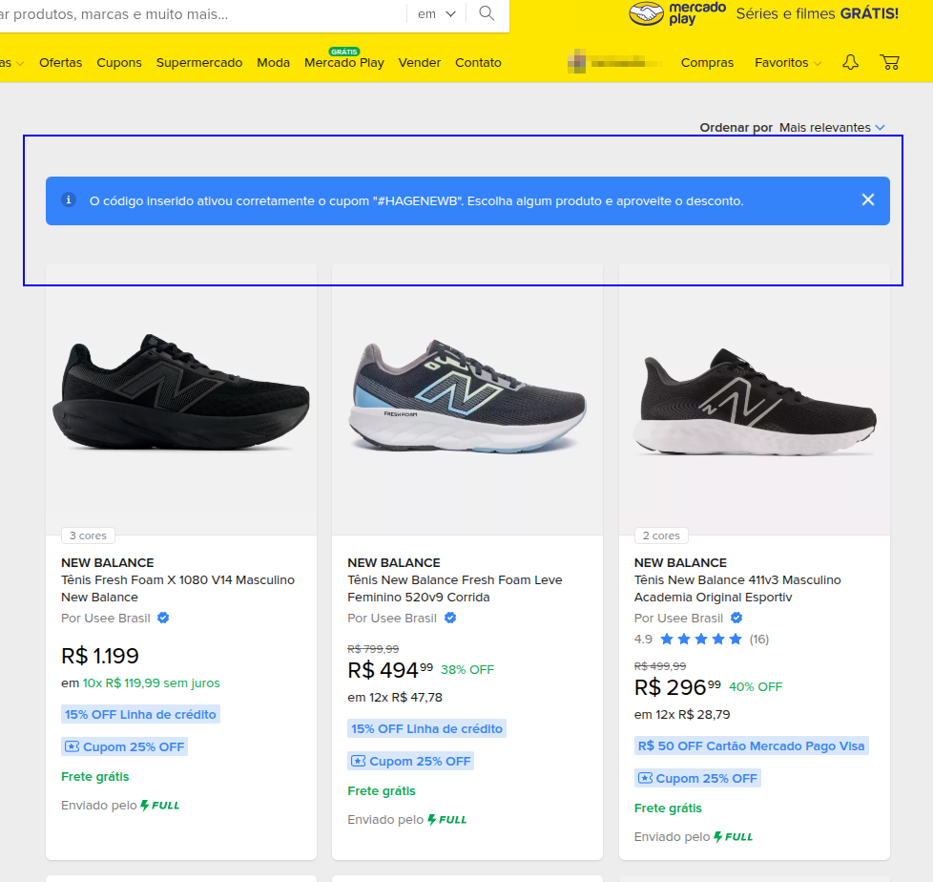Click the crossed-out R$ 799,99 price

(373, 649)
